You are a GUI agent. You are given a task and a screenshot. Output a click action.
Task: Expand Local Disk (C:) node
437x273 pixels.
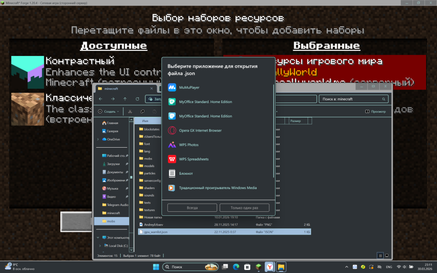pos(100,245)
